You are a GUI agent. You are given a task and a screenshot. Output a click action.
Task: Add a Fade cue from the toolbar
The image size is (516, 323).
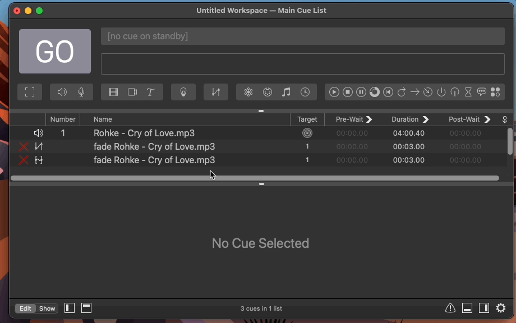215,92
